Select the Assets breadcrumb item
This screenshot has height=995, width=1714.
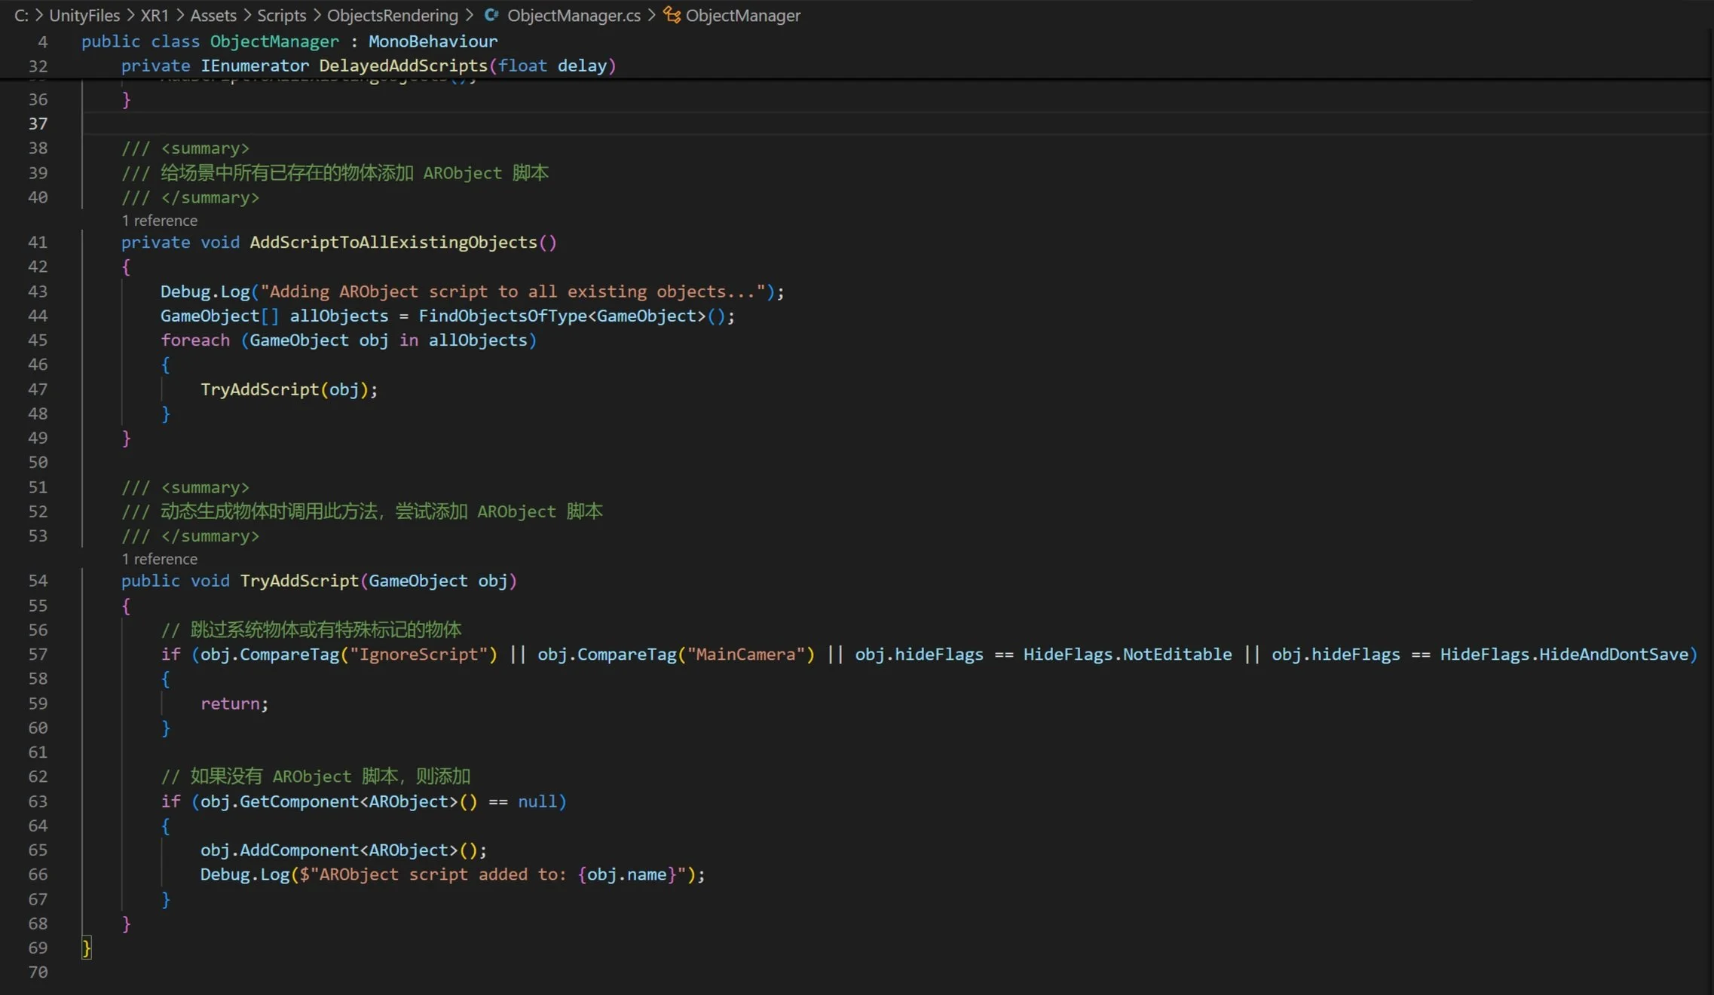coord(213,15)
